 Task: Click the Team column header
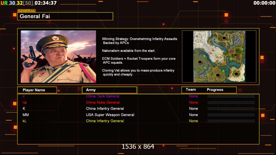tap(191, 90)
